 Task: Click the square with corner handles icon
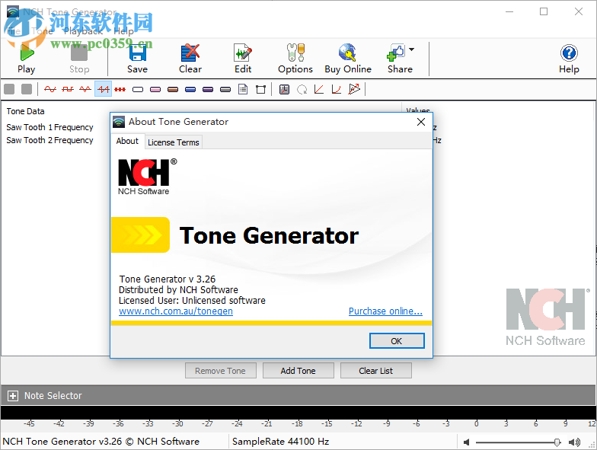pos(260,90)
